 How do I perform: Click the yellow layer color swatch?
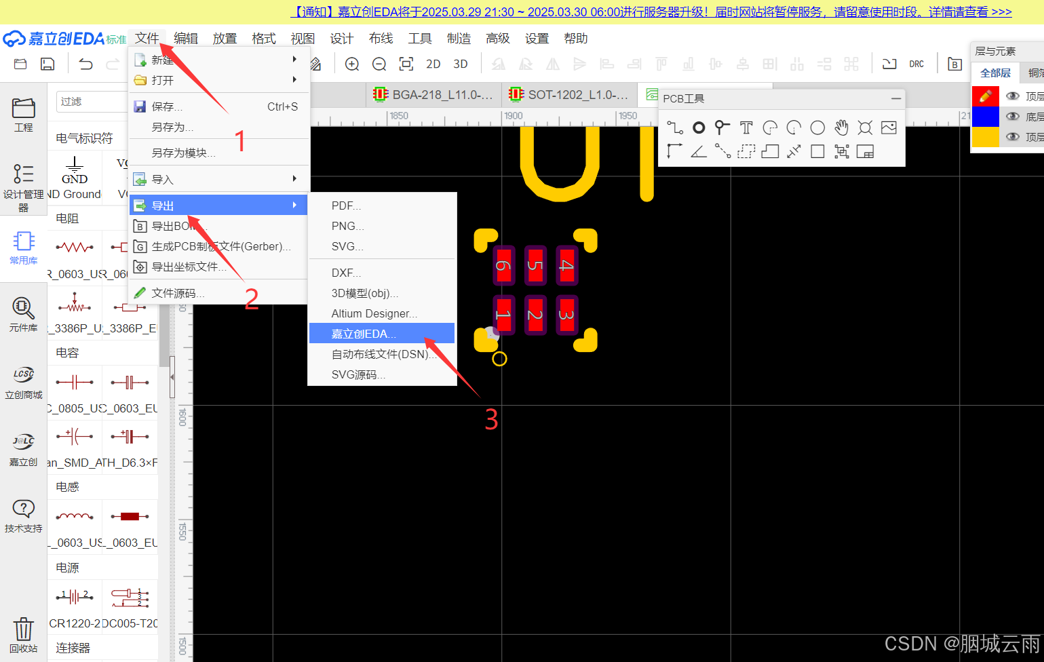(986, 137)
